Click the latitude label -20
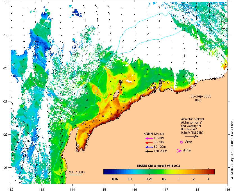The width and height of the screenshot is (236, 191). pyautogui.click(x=6, y=68)
